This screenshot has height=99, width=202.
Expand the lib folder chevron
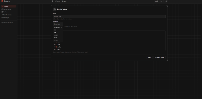point(54,44)
